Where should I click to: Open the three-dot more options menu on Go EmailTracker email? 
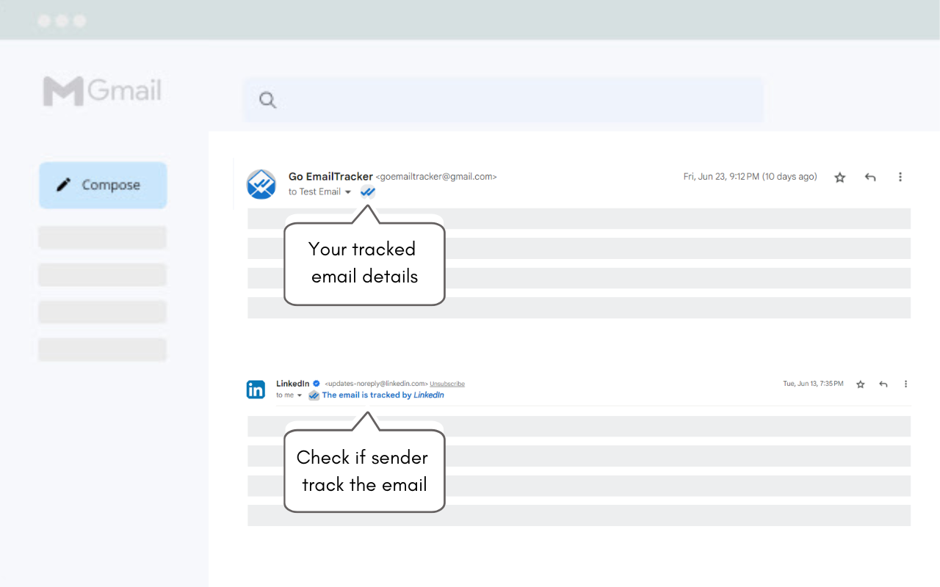tap(900, 177)
